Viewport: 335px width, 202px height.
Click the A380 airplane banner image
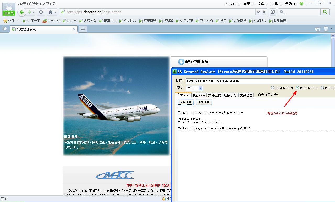(116, 106)
